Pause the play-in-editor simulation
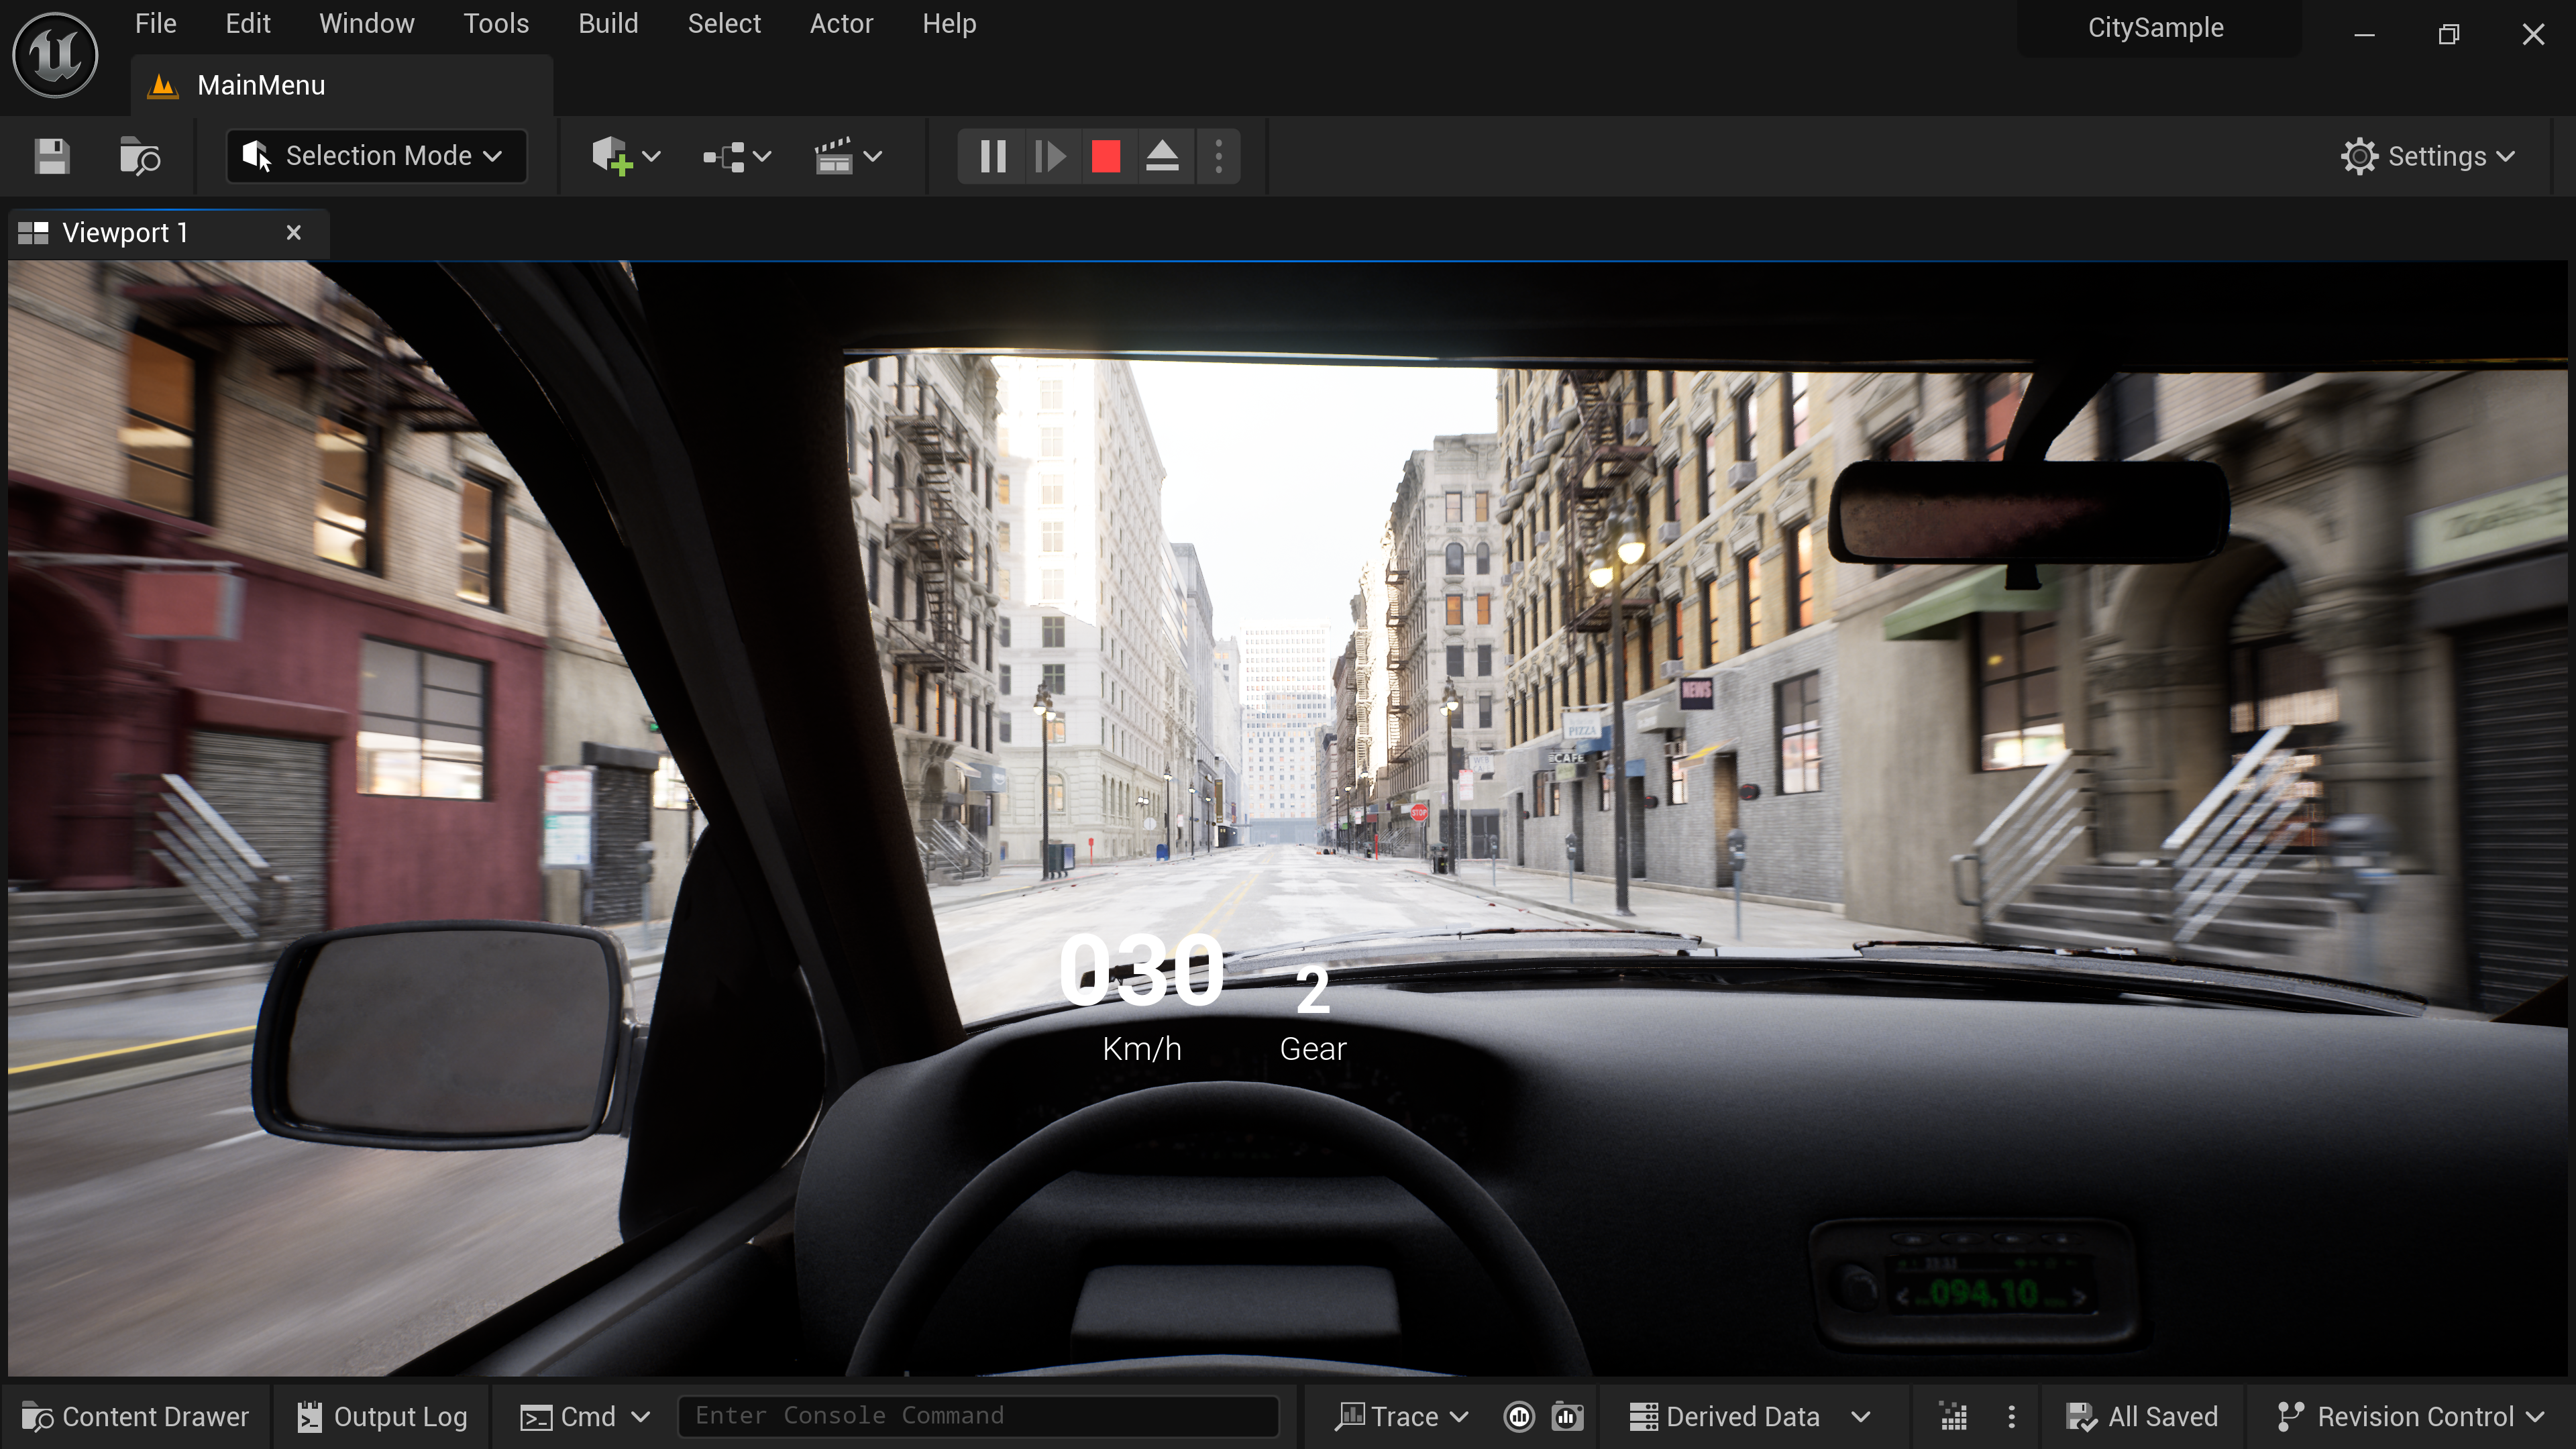 point(992,157)
